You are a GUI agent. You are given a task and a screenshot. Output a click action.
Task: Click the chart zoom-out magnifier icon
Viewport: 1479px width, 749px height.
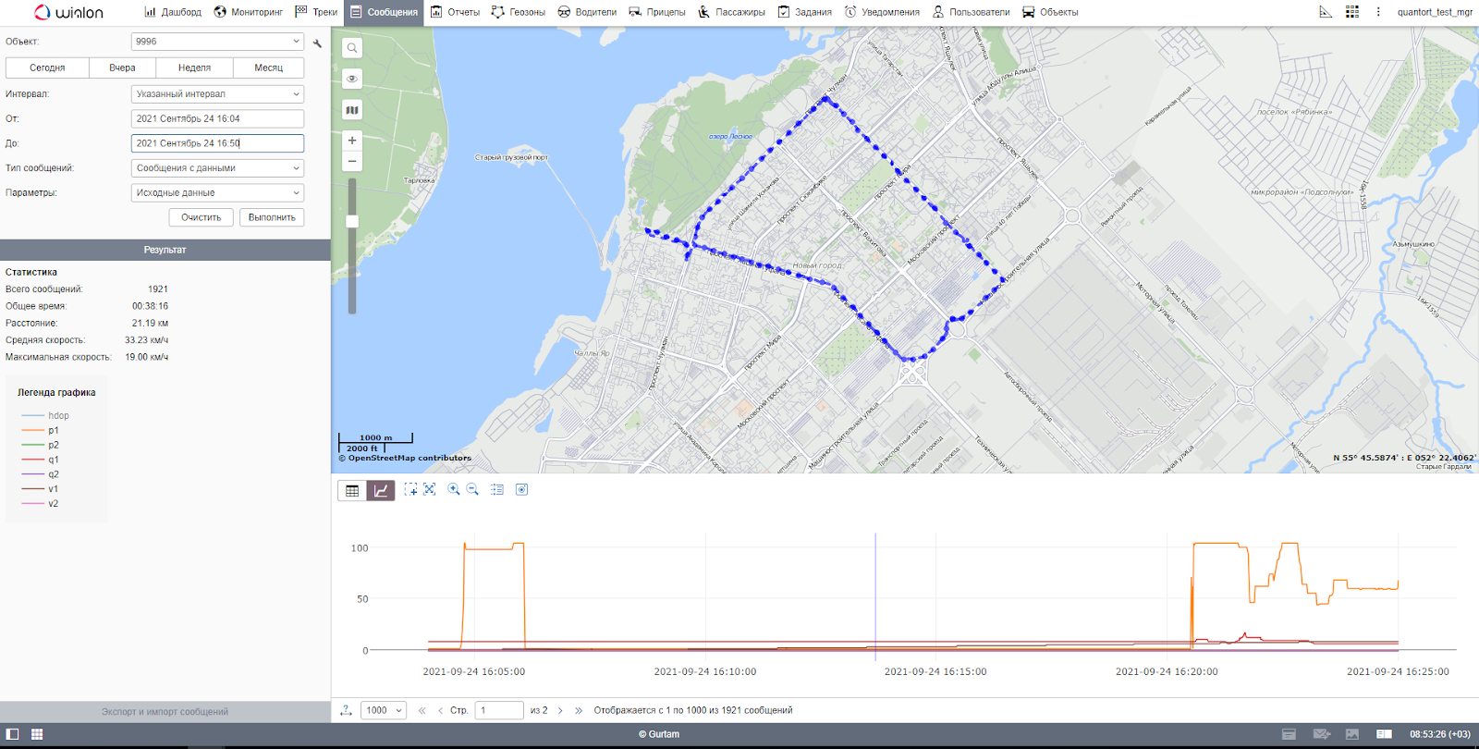pyautogui.click(x=472, y=490)
